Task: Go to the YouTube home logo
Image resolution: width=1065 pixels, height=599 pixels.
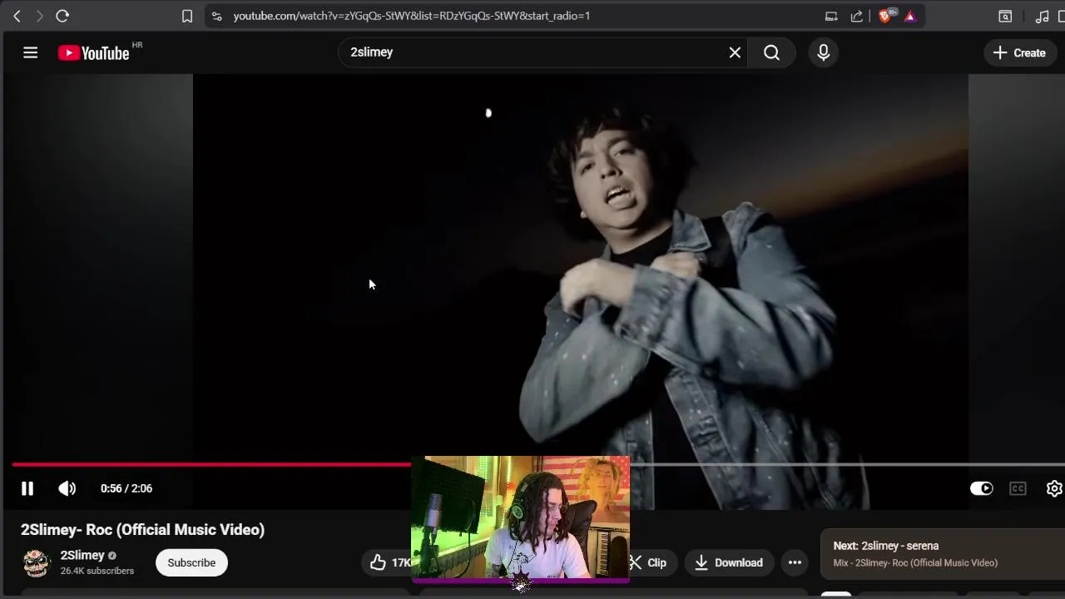Action: point(94,53)
